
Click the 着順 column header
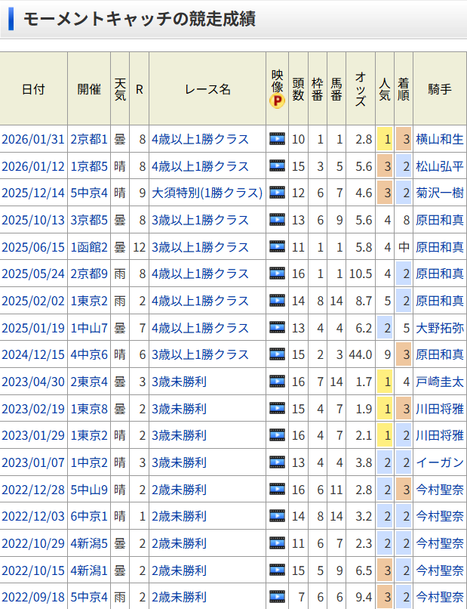404,89
